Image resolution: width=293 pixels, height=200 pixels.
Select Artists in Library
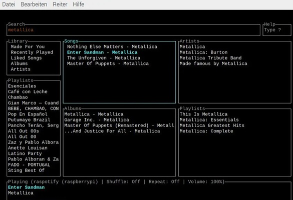click(21, 69)
